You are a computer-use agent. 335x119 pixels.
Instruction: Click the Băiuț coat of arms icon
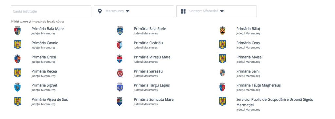coord(222,30)
